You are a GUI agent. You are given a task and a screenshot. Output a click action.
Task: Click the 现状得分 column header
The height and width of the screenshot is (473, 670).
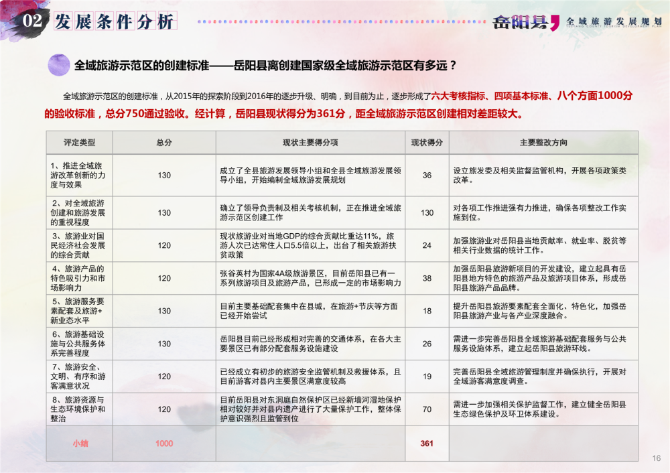pyautogui.click(x=427, y=143)
